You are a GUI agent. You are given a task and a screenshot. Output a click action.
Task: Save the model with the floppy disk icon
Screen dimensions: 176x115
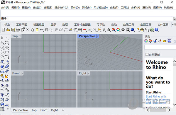point(13,30)
